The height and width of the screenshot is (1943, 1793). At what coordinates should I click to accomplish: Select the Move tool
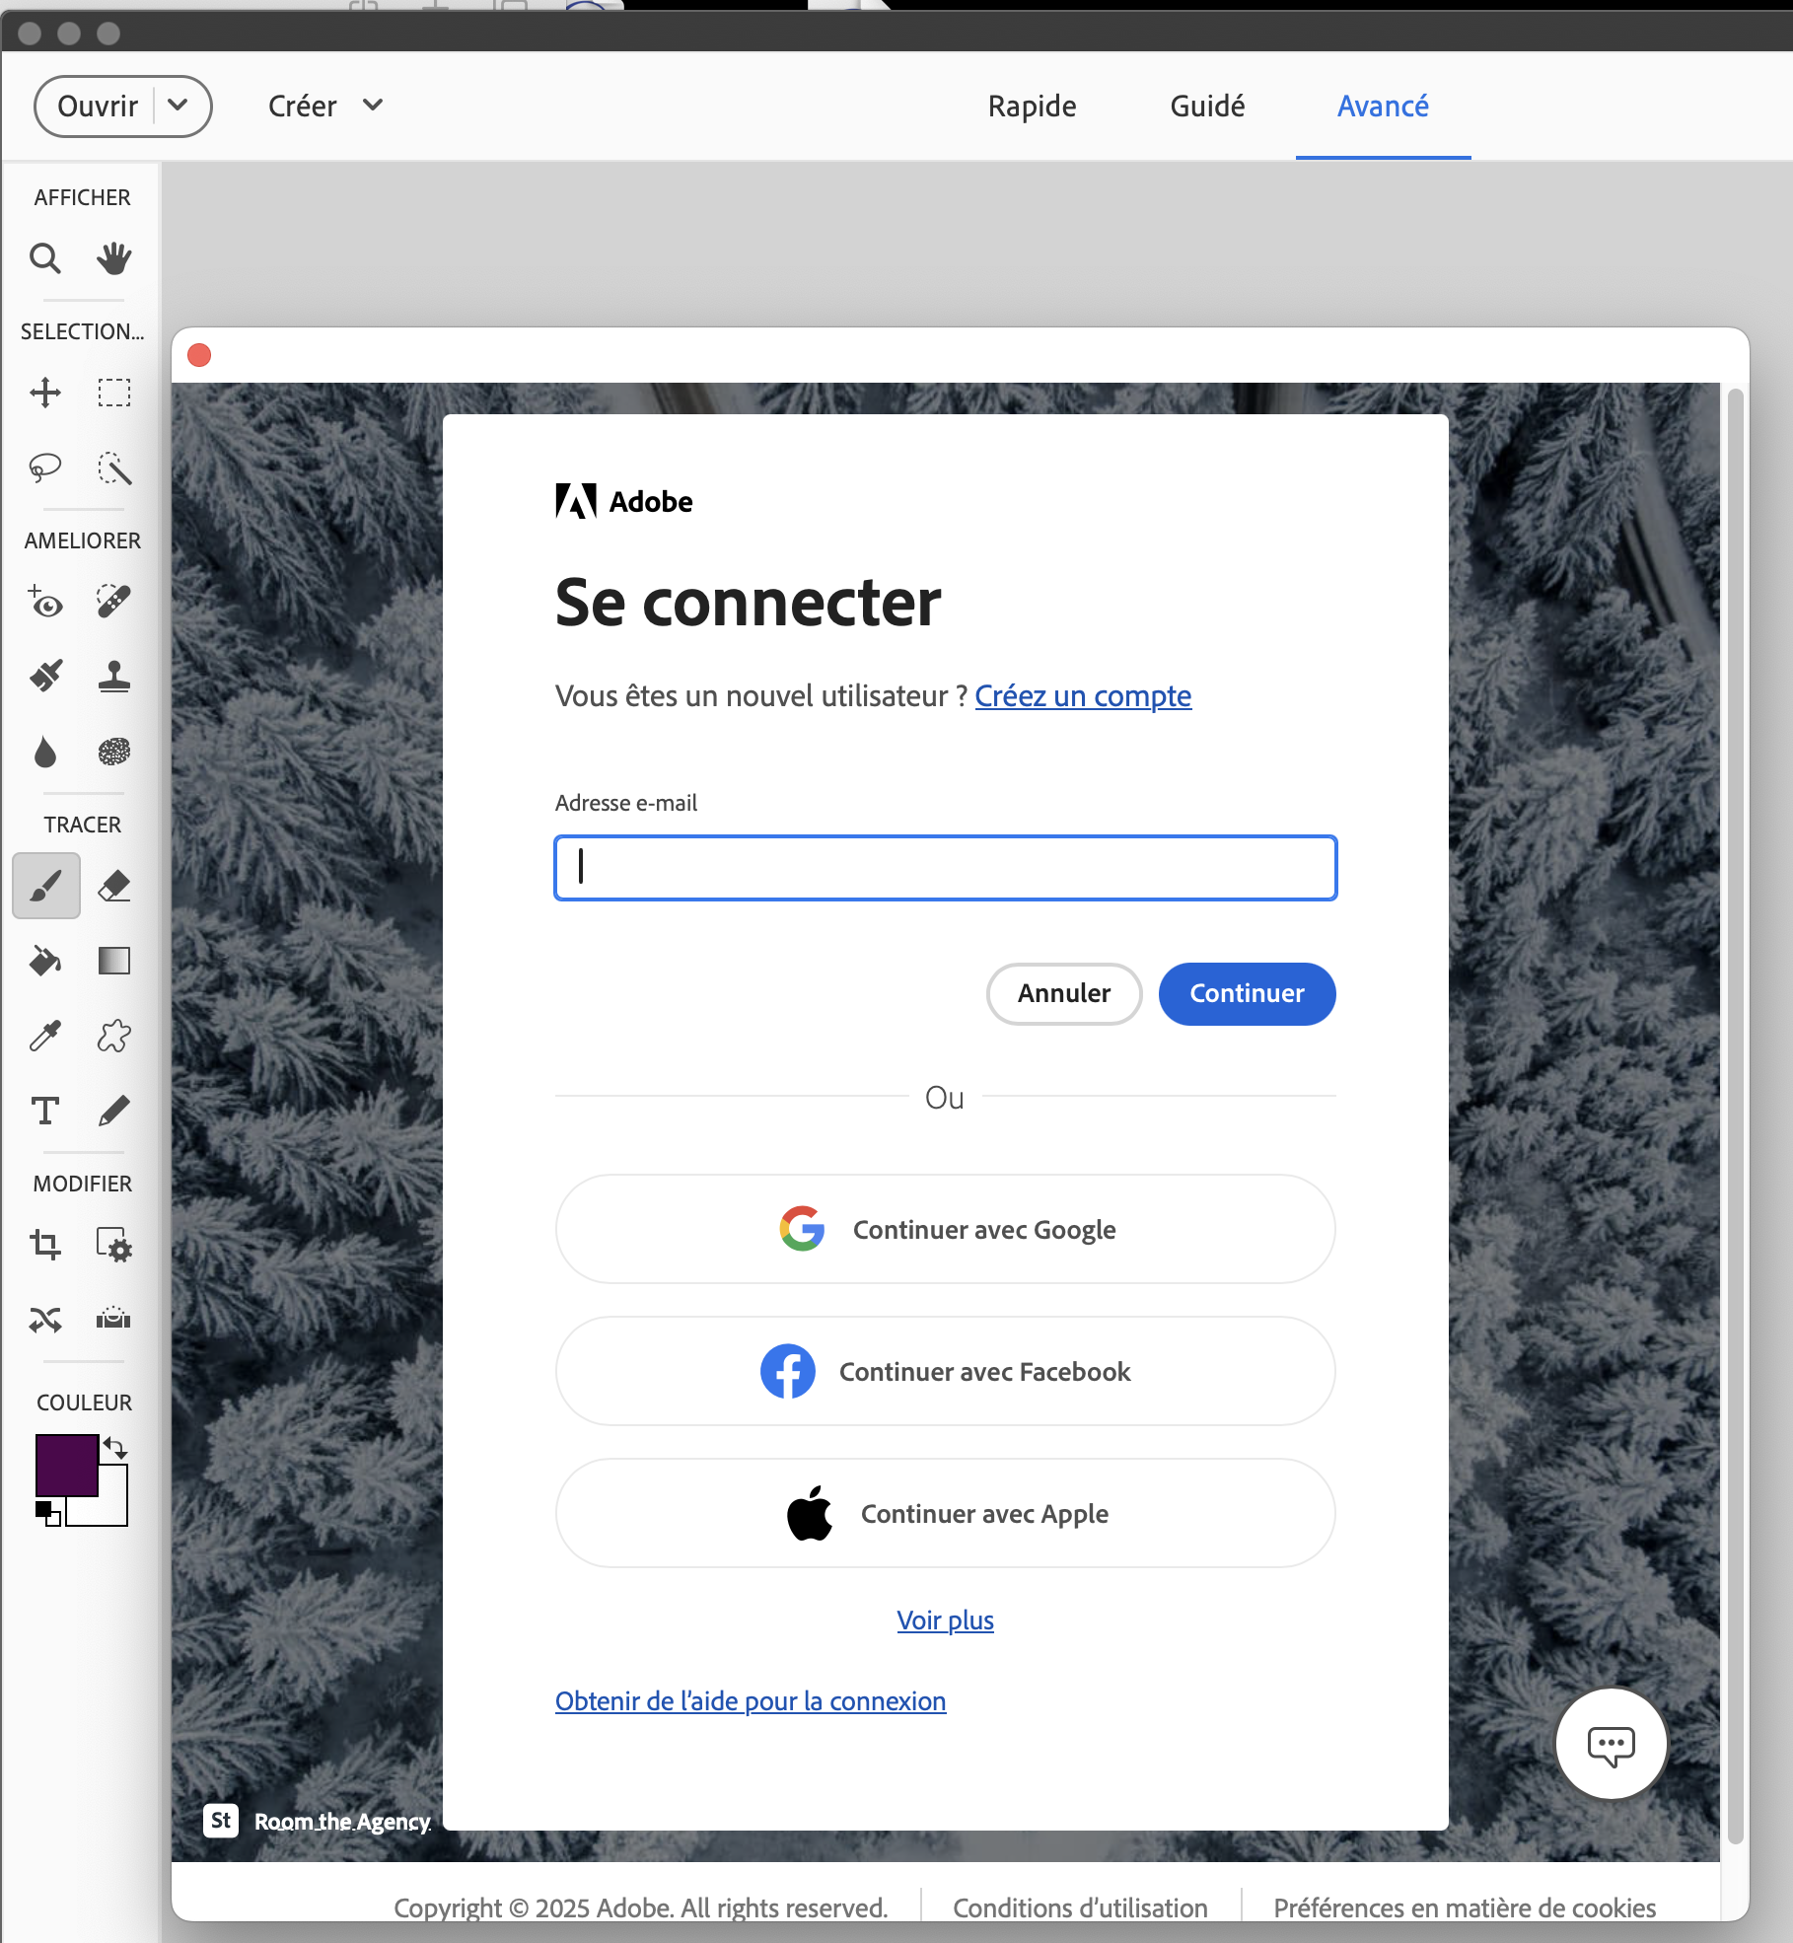[45, 393]
